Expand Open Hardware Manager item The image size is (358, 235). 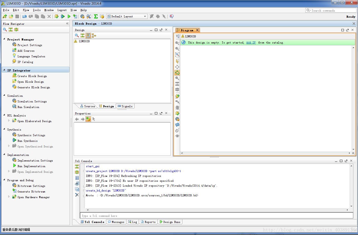point(9,197)
